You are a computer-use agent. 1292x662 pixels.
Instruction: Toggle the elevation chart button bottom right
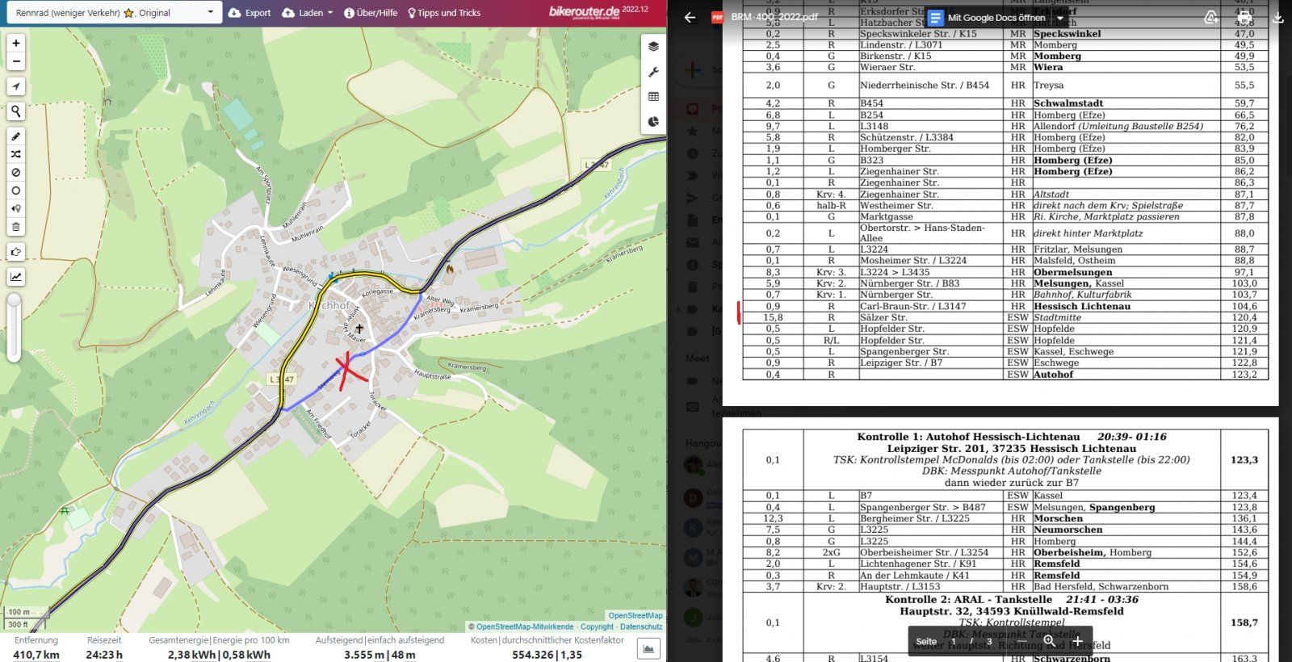(x=648, y=648)
